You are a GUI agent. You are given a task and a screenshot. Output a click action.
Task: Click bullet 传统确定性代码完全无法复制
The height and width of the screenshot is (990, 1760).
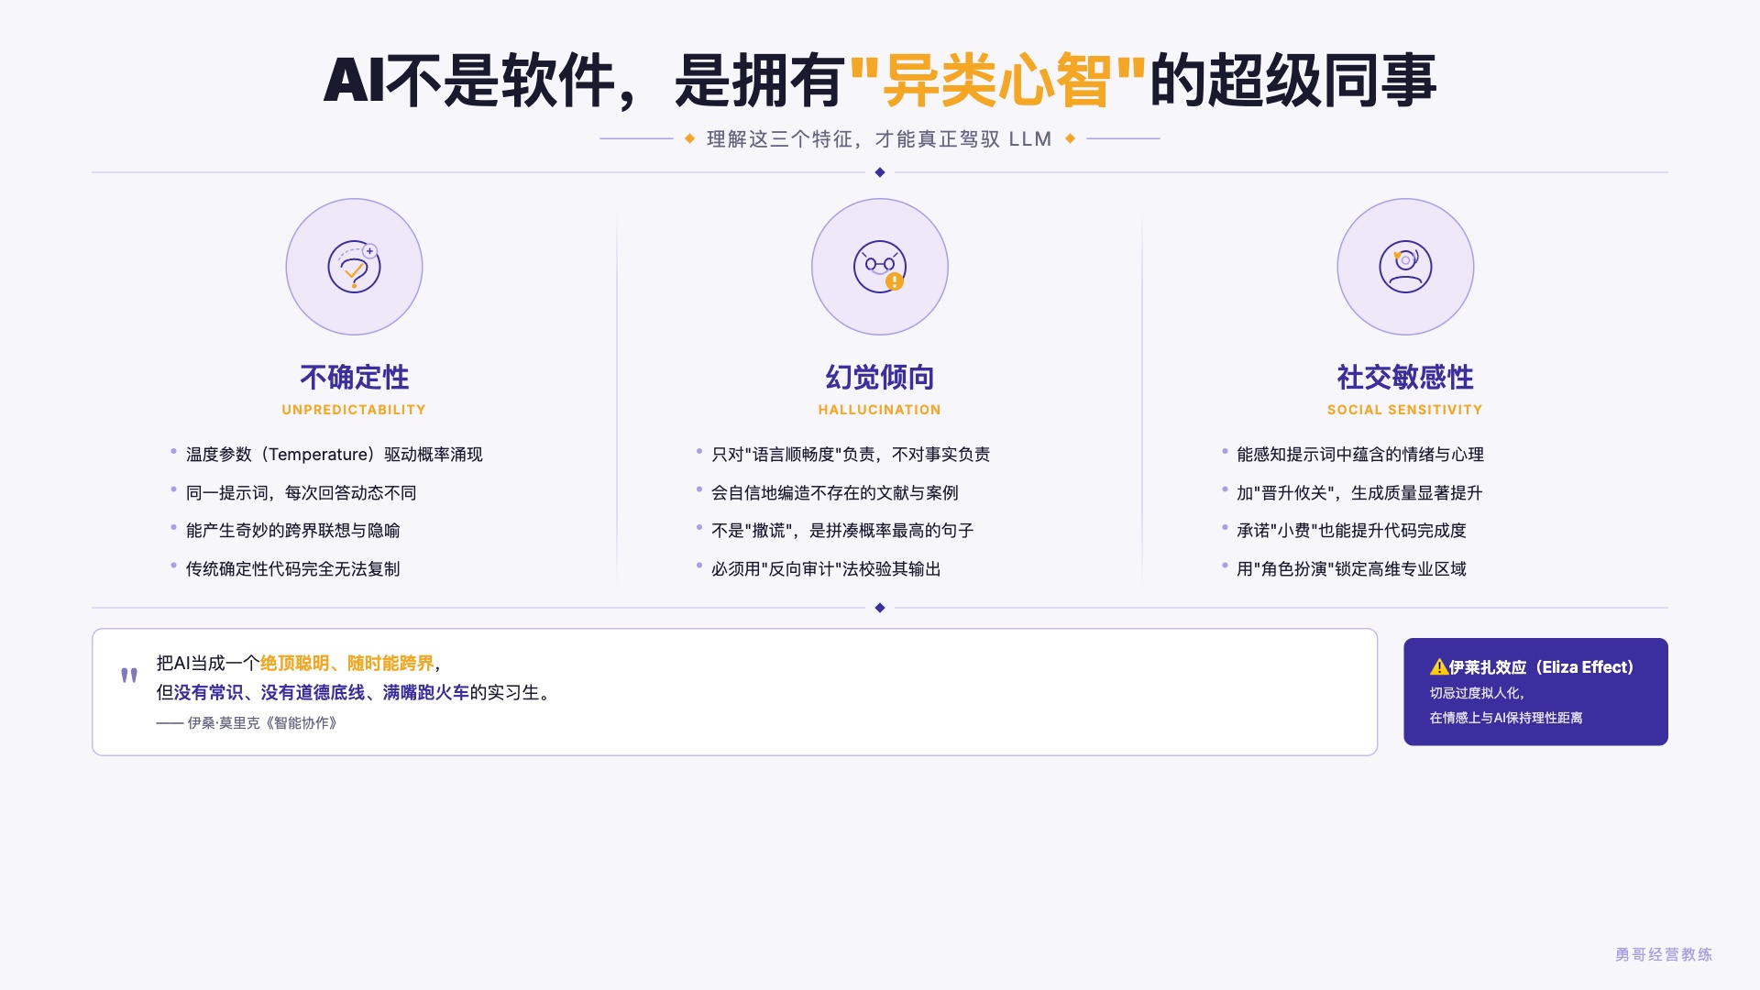293,569
